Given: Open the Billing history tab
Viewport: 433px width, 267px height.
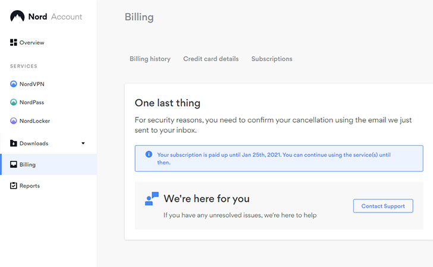Looking at the screenshot, I should coord(150,59).
